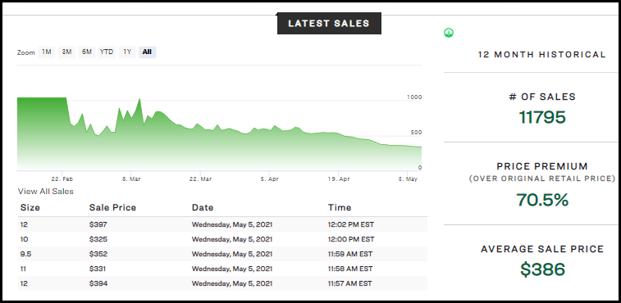Click the 11:57 AM EST time cell
This screenshot has width=621, height=303.
[350, 283]
